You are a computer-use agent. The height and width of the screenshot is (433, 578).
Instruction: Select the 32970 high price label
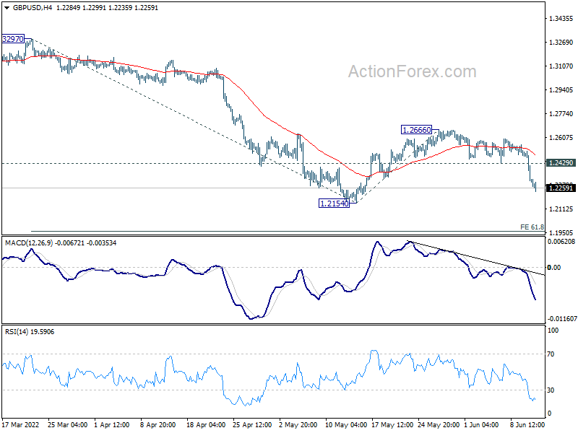pyautogui.click(x=13, y=39)
